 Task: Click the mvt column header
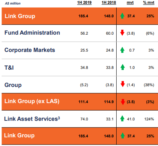tap(130, 3)
